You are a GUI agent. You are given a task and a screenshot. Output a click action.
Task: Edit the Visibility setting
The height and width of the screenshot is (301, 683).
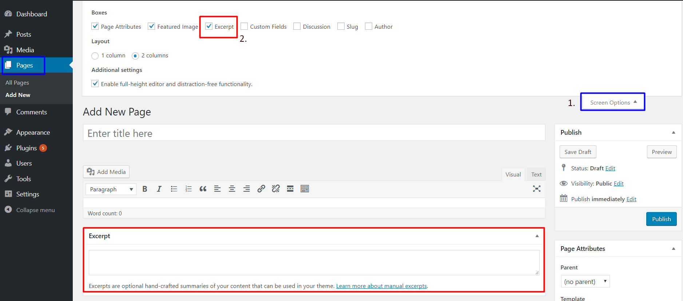pyautogui.click(x=619, y=183)
